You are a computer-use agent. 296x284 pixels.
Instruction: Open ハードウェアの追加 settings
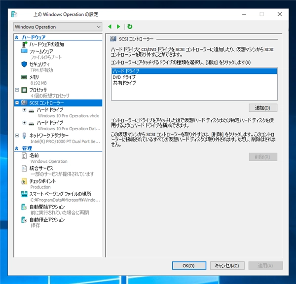(x=46, y=44)
